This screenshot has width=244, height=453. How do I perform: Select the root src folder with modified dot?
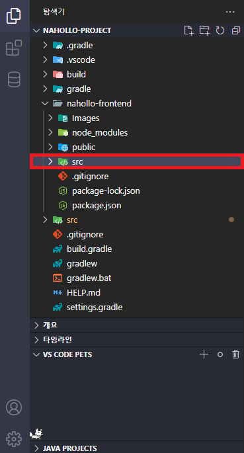[137, 220]
